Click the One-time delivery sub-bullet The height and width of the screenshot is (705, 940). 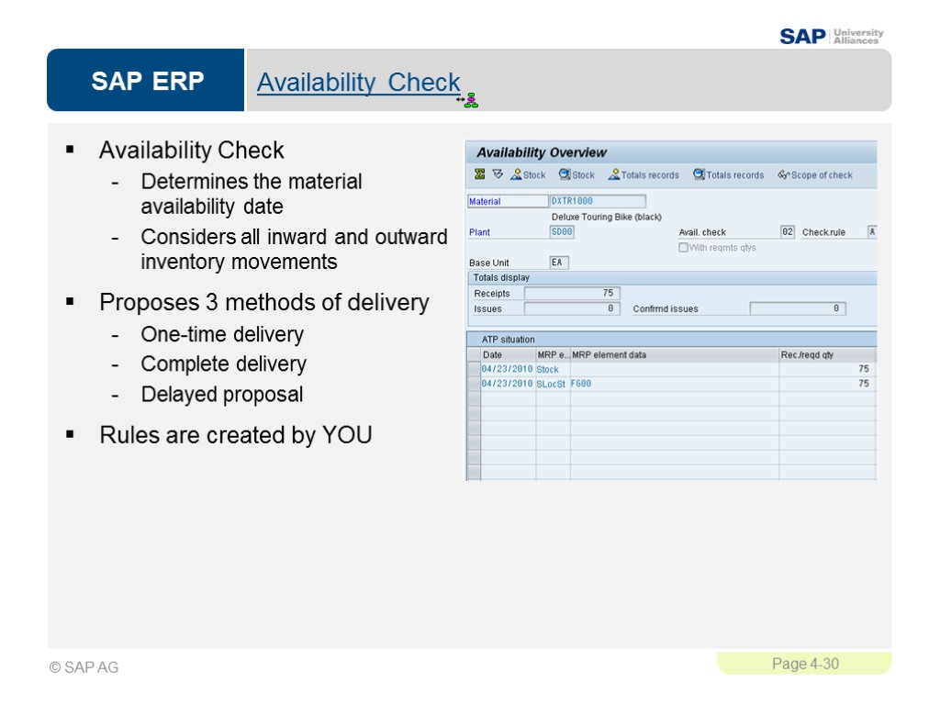click(x=222, y=334)
